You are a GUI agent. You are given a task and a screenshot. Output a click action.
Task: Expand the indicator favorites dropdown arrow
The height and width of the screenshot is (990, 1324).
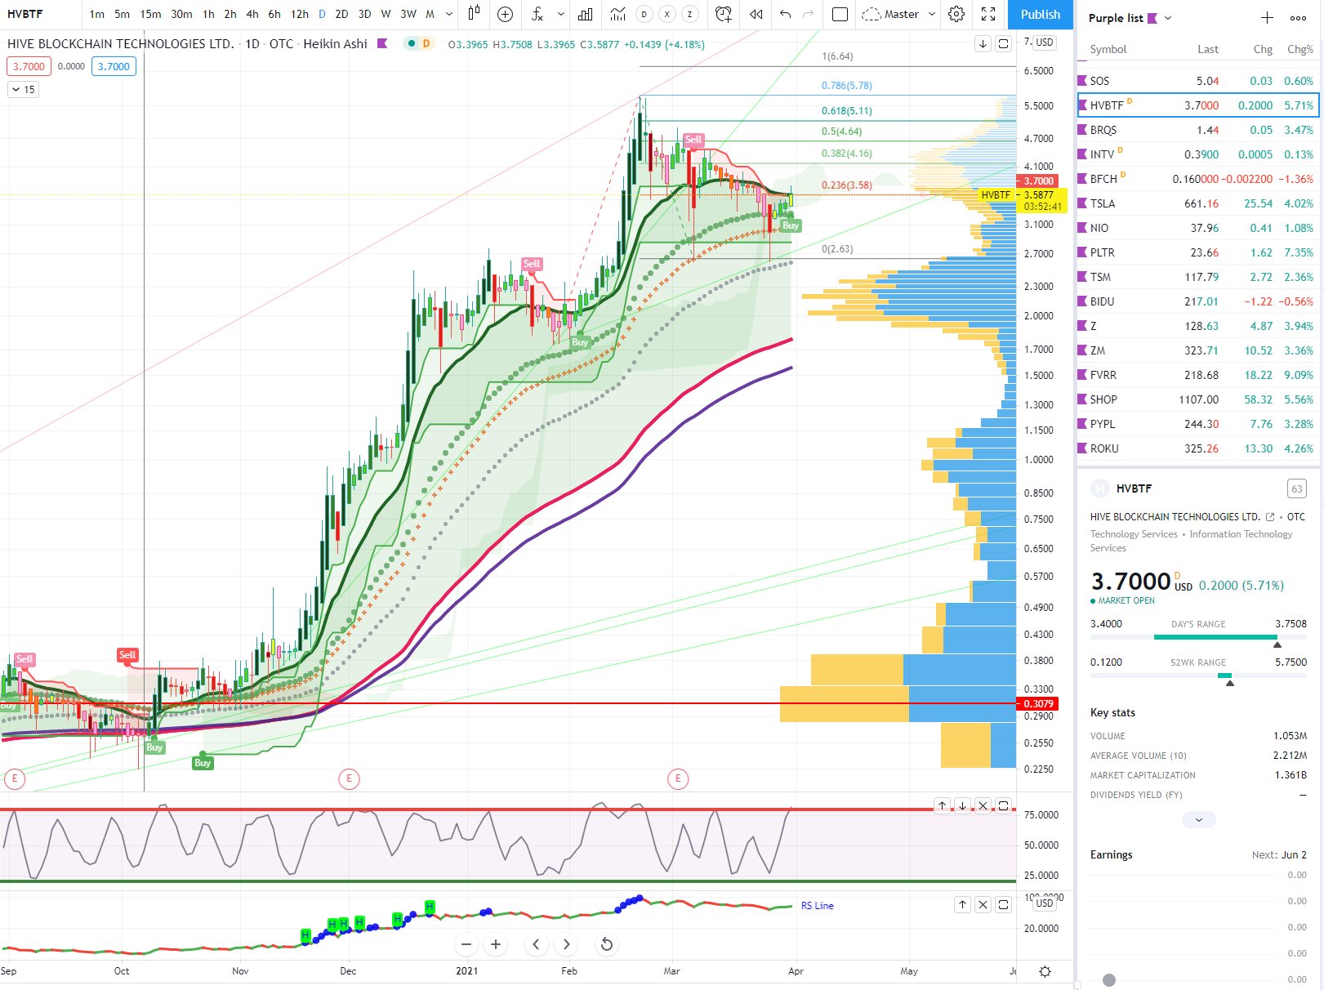click(x=560, y=14)
